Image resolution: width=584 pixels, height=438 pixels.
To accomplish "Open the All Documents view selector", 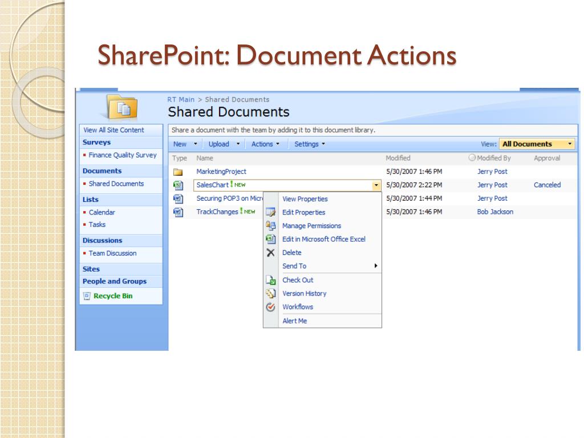I will (x=537, y=144).
